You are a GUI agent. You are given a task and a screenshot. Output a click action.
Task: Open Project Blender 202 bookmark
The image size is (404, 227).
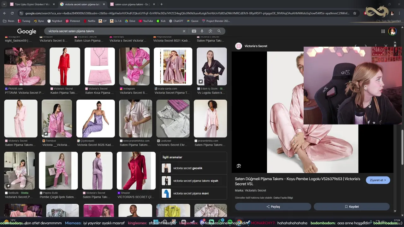pos(216,21)
